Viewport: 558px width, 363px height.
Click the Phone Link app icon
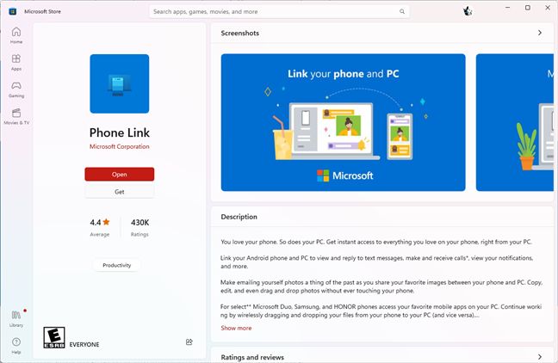click(x=120, y=84)
